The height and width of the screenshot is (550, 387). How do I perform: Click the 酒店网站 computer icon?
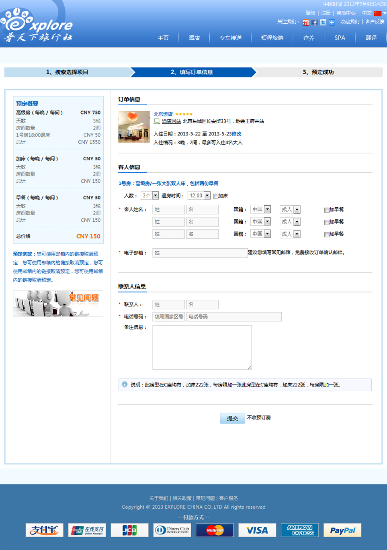[x=157, y=121]
